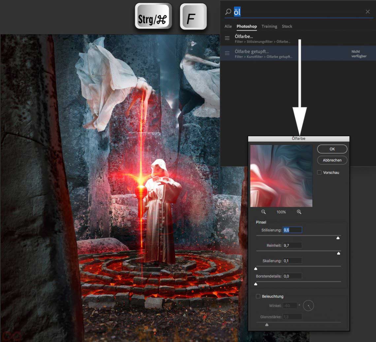Click the hamburger icon beside Ölfarbe getupft...
The image size is (376, 342).
coord(227,53)
